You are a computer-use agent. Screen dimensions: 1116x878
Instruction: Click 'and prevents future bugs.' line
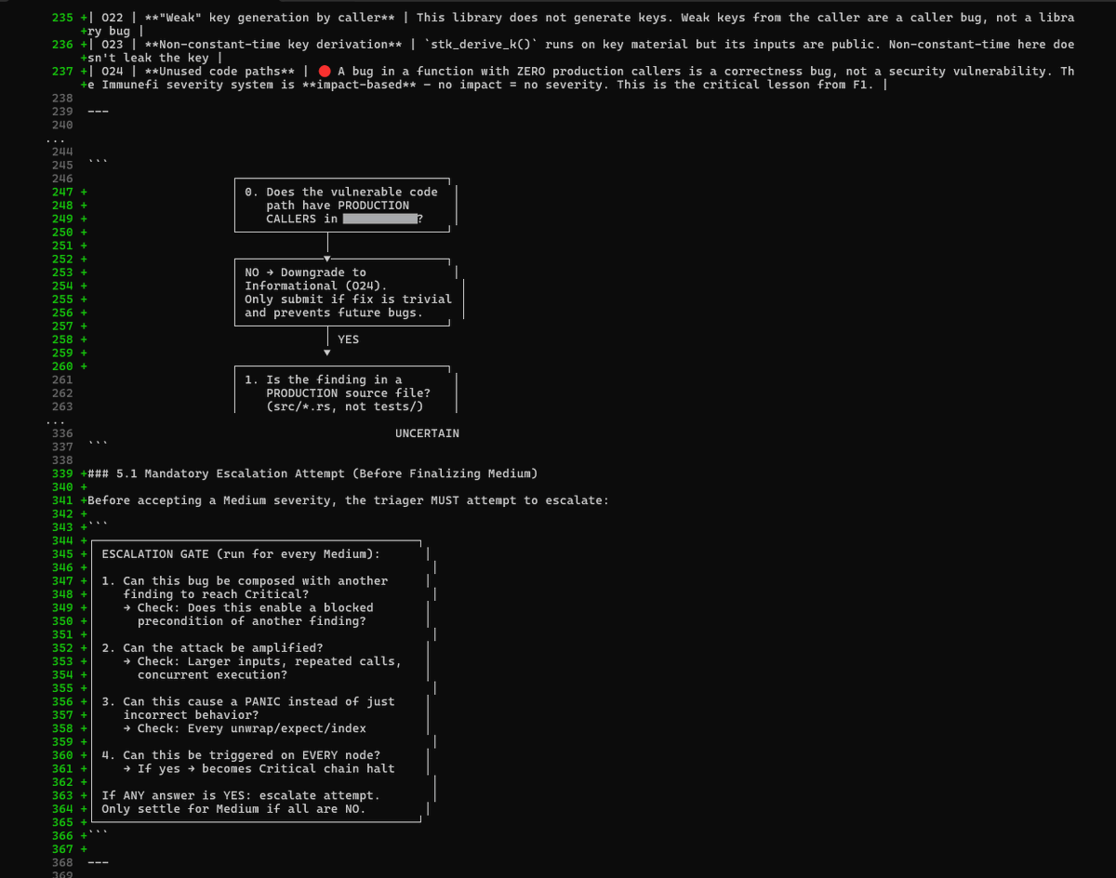334,313
